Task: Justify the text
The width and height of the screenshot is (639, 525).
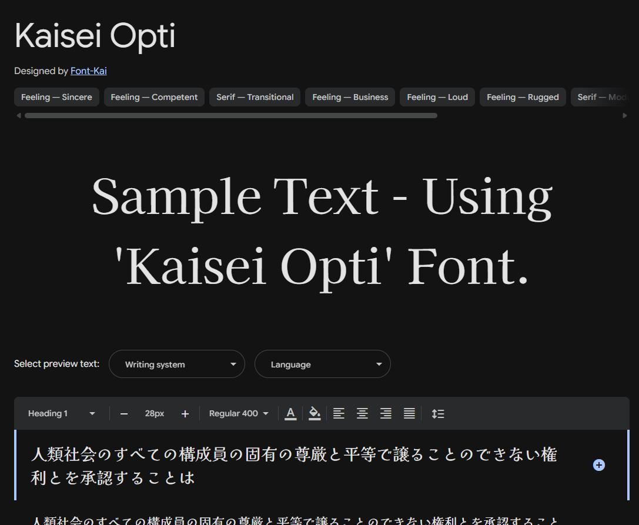Action: coord(410,414)
